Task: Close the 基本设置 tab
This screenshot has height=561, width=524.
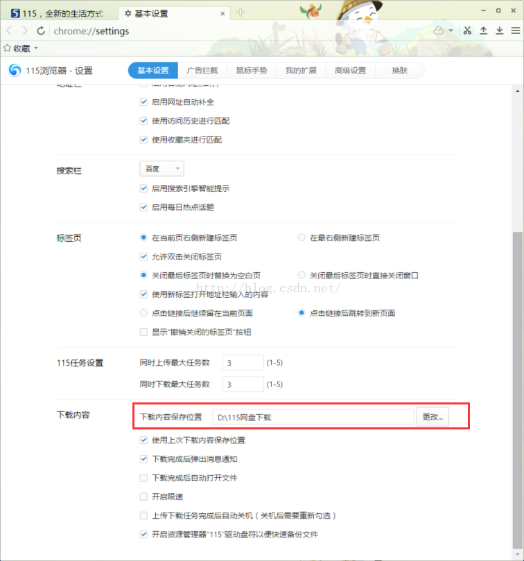Action: click(x=222, y=14)
